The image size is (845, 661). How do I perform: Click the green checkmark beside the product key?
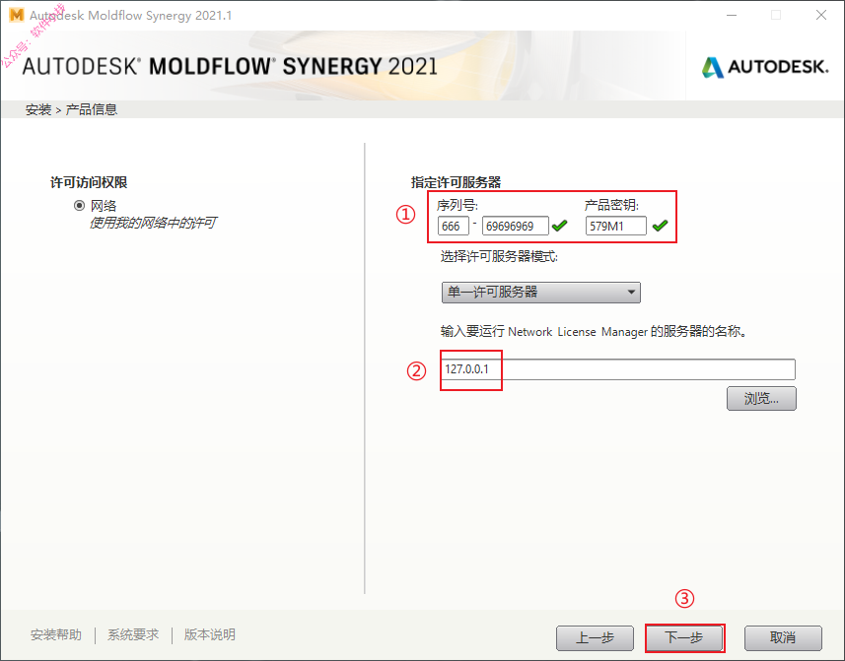pyautogui.click(x=660, y=226)
